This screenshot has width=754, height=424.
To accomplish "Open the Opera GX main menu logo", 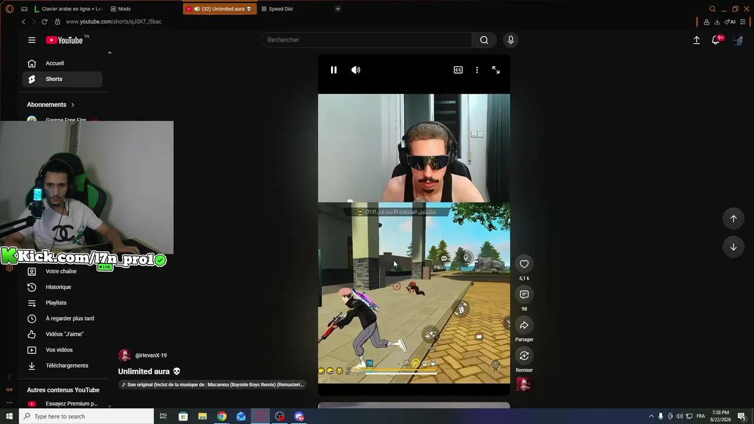I will point(9,9).
